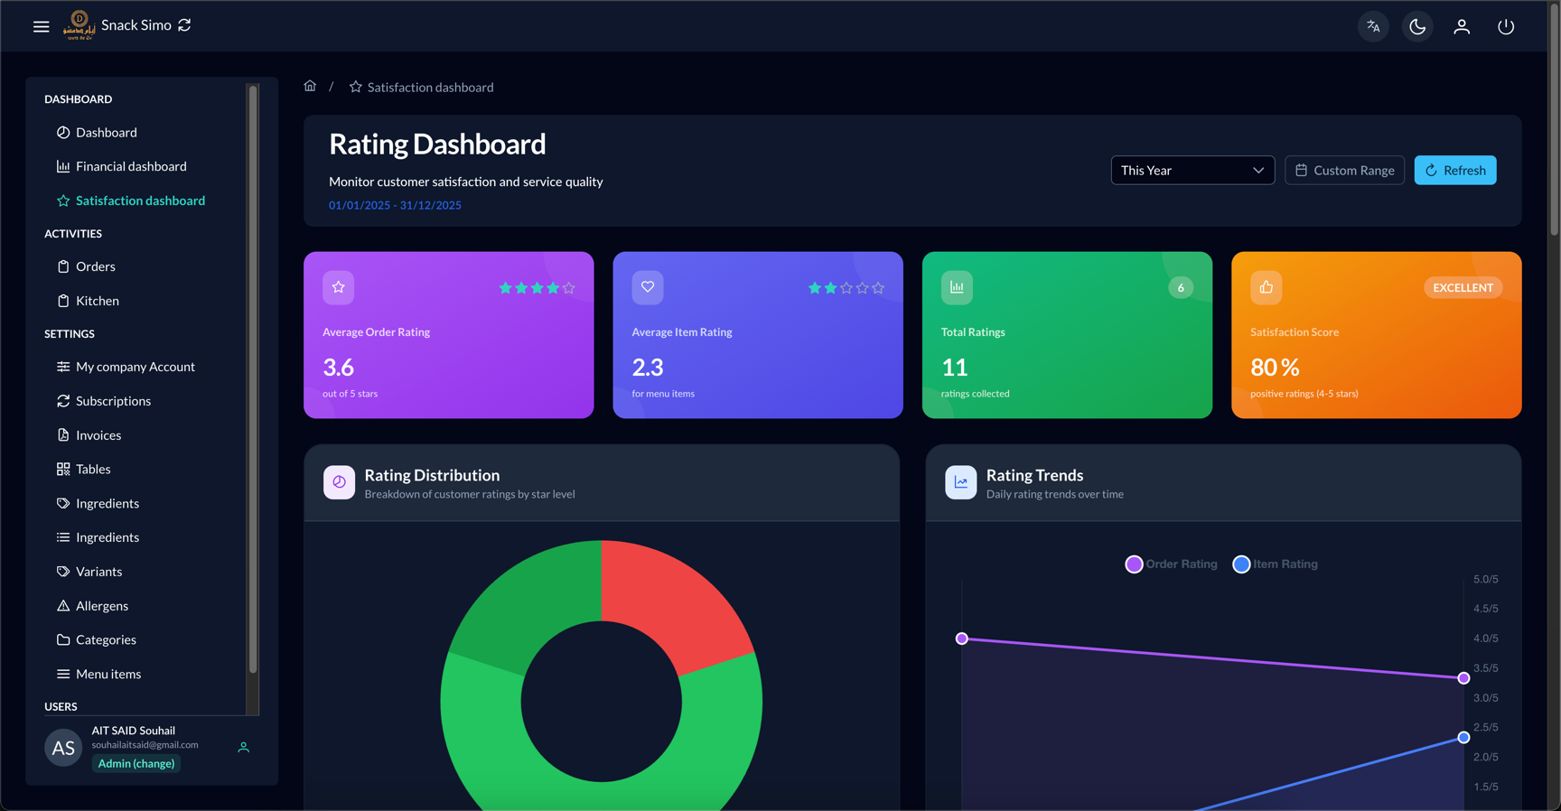The width and height of the screenshot is (1561, 811).
Task: Open Financial dashboard in the sidebar
Action: [121, 166]
